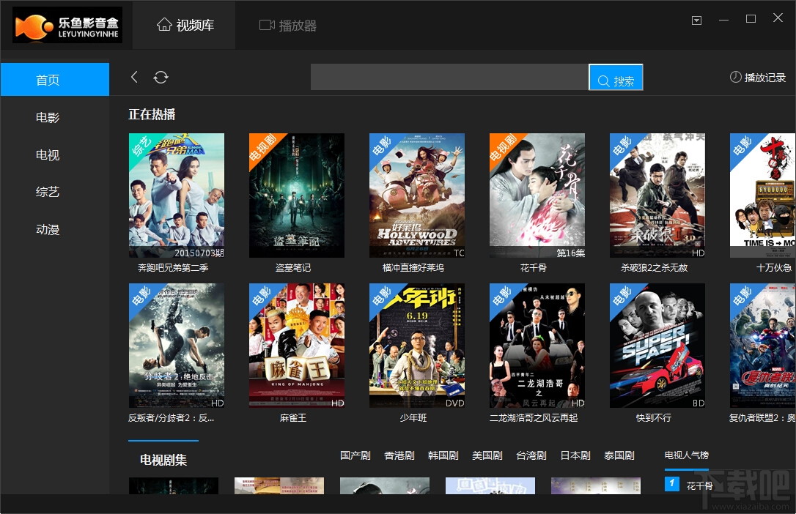This screenshot has height=514, width=796.
Task: Open the 杀破狼2之杀无赦 poster
Action: coord(657,195)
